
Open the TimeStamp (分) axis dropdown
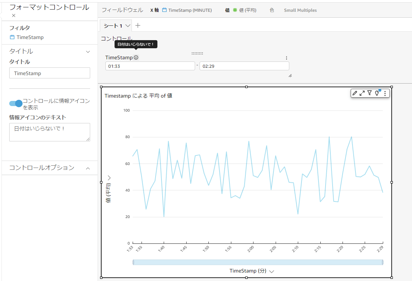(x=272, y=271)
